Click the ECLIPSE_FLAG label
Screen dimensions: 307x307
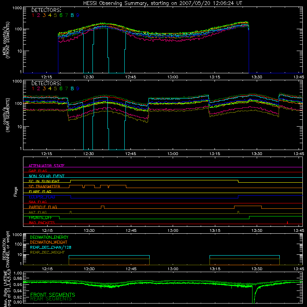click(x=42, y=197)
